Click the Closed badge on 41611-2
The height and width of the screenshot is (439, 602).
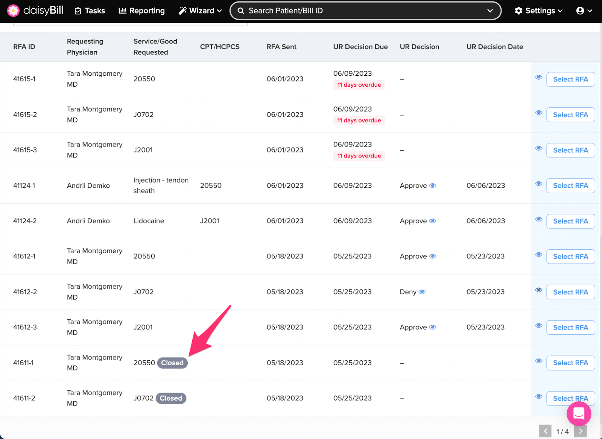pyautogui.click(x=171, y=398)
